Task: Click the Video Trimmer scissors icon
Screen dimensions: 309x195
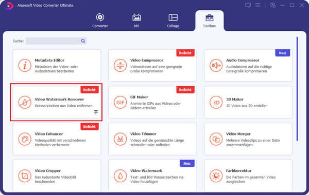Action: coord(120,139)
